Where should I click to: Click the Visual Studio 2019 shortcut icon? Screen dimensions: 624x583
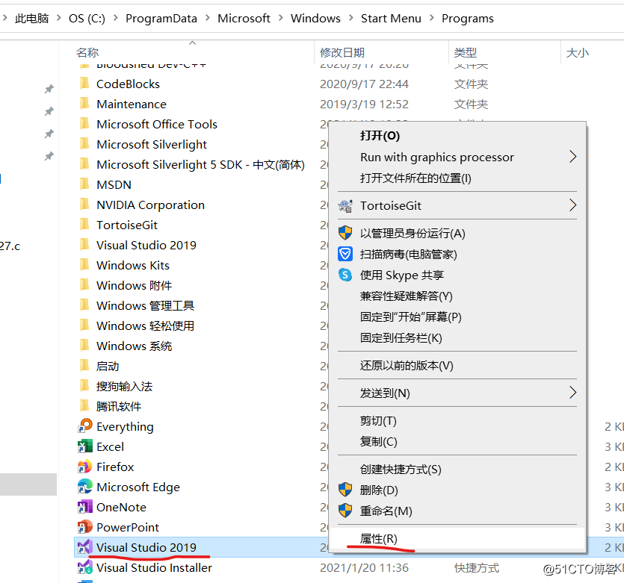[x=84, y=547]
